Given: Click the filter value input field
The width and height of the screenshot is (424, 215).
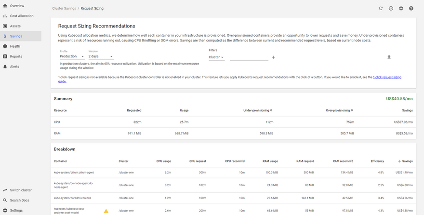Looking at the screenshot, I should (x=249, y=57).
